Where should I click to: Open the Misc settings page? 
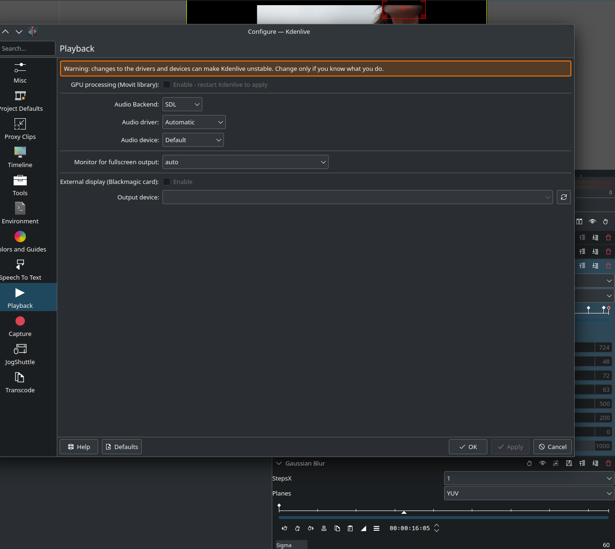20,73
